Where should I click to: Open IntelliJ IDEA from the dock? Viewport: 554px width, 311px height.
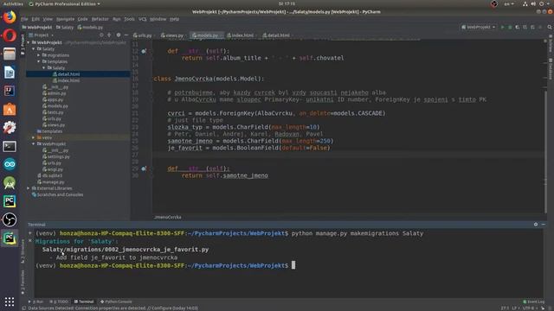pos(10,91)
